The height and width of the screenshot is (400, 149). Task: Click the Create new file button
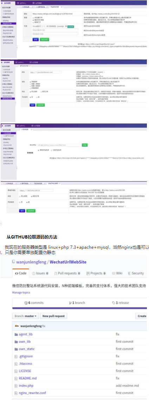tap(142, 316)
